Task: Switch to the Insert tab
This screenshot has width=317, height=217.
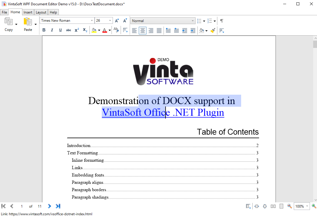Action: coord(28,12)
